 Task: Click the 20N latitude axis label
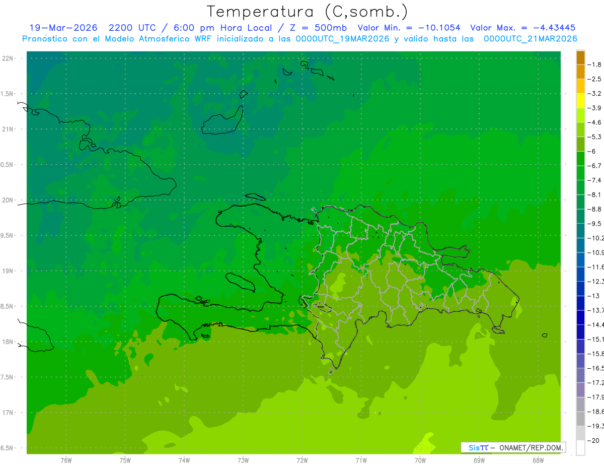coord(8,200)
